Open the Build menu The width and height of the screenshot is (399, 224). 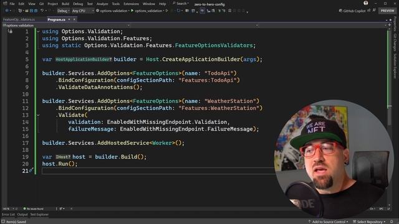65,4
